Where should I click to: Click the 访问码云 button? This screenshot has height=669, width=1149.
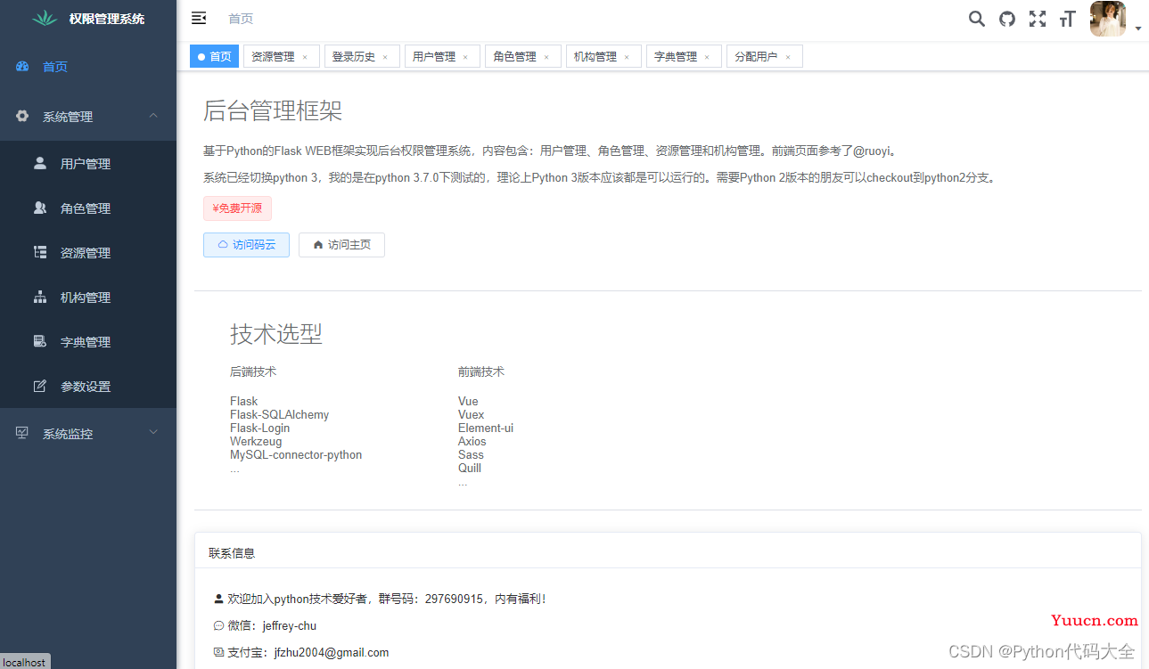tap(246, 245)
